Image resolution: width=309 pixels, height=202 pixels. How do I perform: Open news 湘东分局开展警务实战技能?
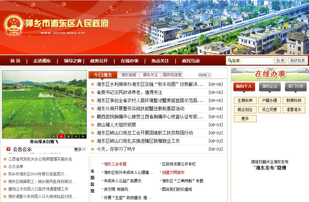(x=140, y=108)
